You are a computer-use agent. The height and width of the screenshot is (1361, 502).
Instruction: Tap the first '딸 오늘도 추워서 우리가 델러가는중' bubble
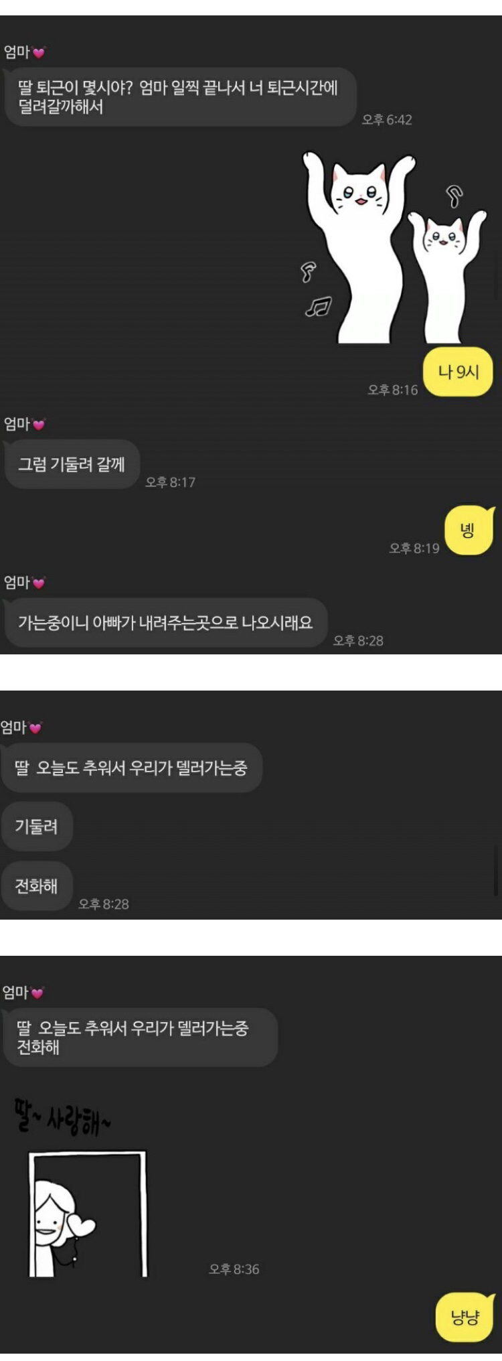pyautogui.click(x=131, y=768)
